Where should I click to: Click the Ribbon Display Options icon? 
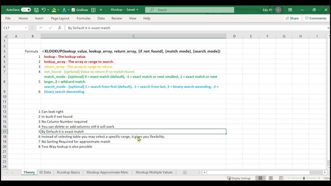point(290,10)
